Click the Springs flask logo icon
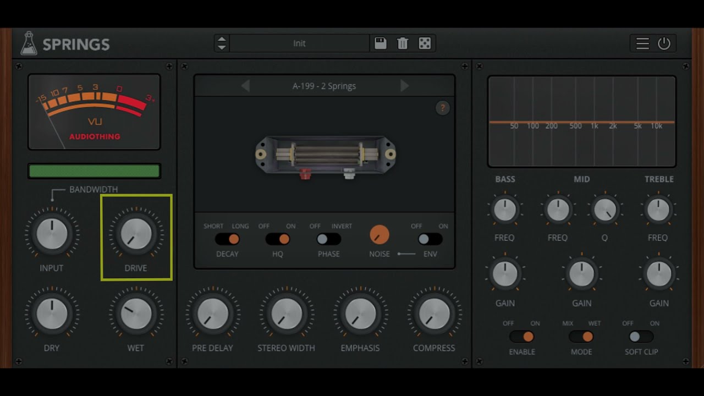The height and width of the screenshot is (396, 704). [x=29, y=43]
